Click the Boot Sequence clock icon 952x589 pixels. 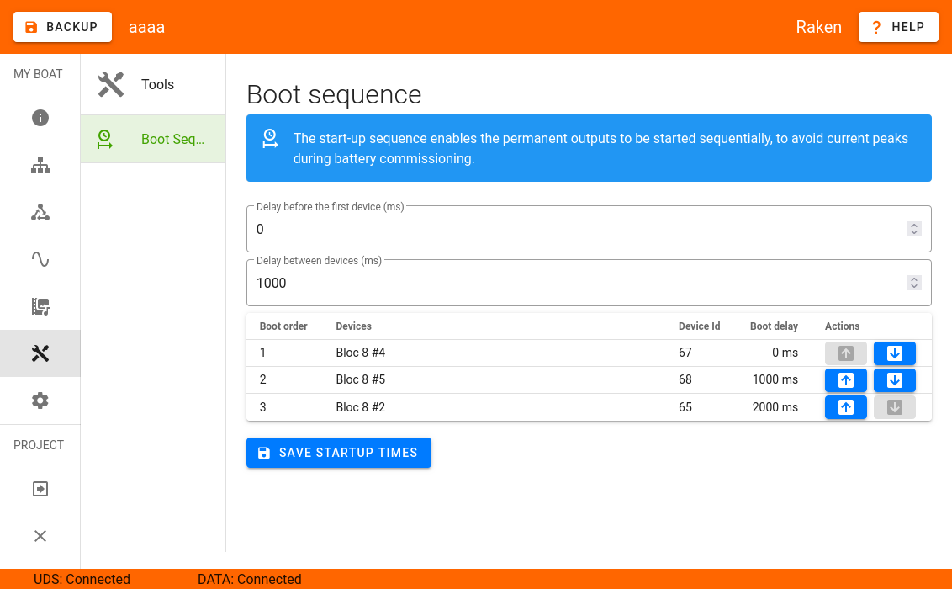[104, 139]
